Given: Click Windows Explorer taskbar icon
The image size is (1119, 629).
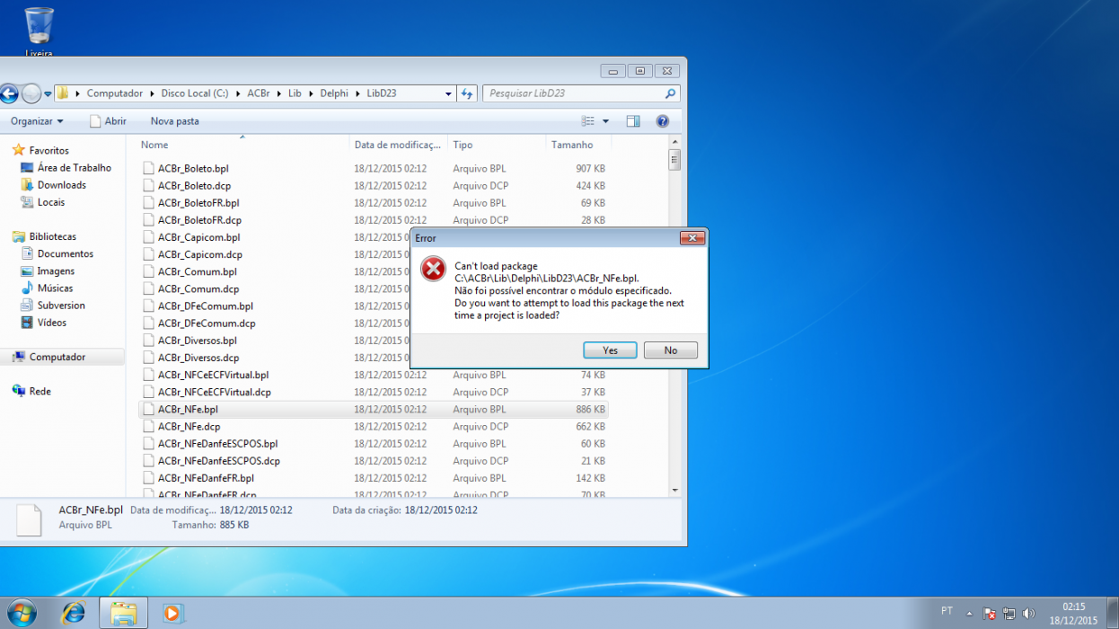Looking at the screenshot, I should tap(123, 613).
